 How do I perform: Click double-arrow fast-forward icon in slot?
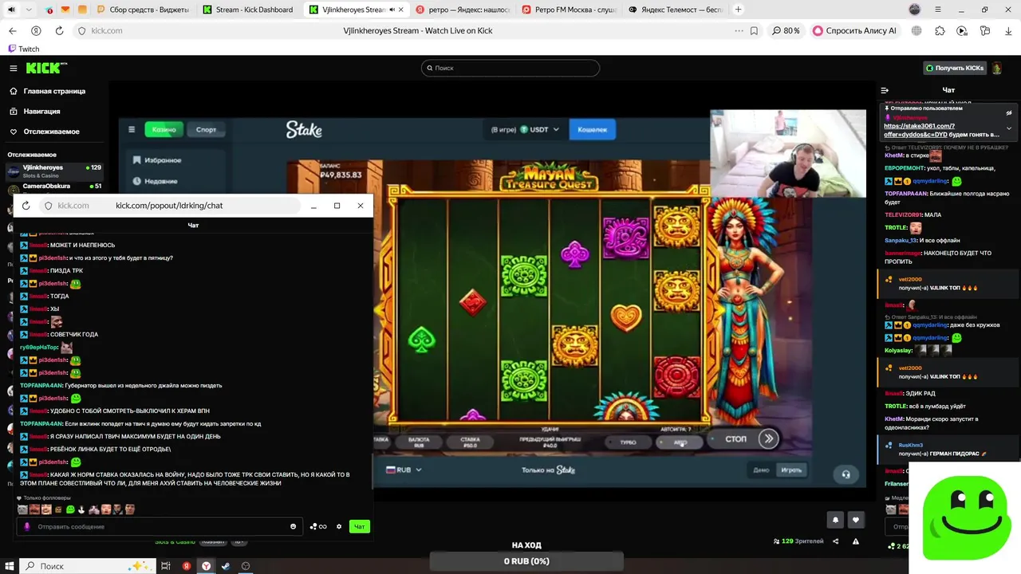[768, 438]
